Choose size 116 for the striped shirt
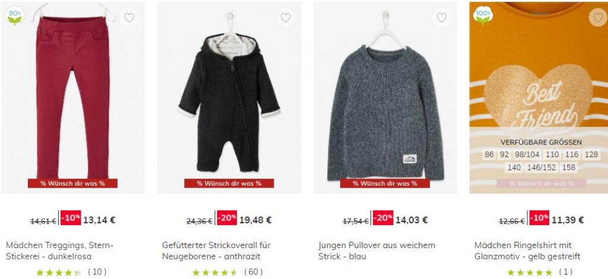 [x=572, y=154]
